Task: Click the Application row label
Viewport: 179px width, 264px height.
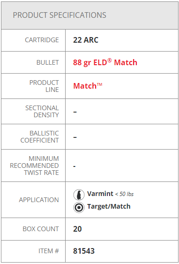Action: tap(39, 200)
